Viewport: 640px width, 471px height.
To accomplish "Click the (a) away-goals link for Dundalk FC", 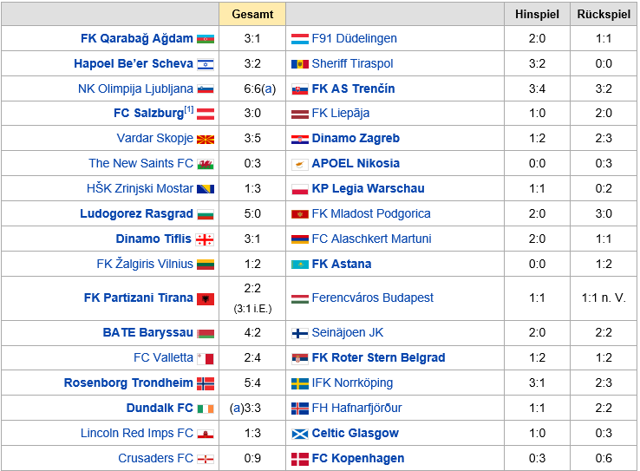I will (237, 409).
